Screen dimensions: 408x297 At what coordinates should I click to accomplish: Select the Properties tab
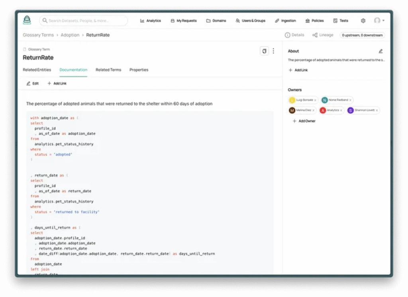coord(139,70)
